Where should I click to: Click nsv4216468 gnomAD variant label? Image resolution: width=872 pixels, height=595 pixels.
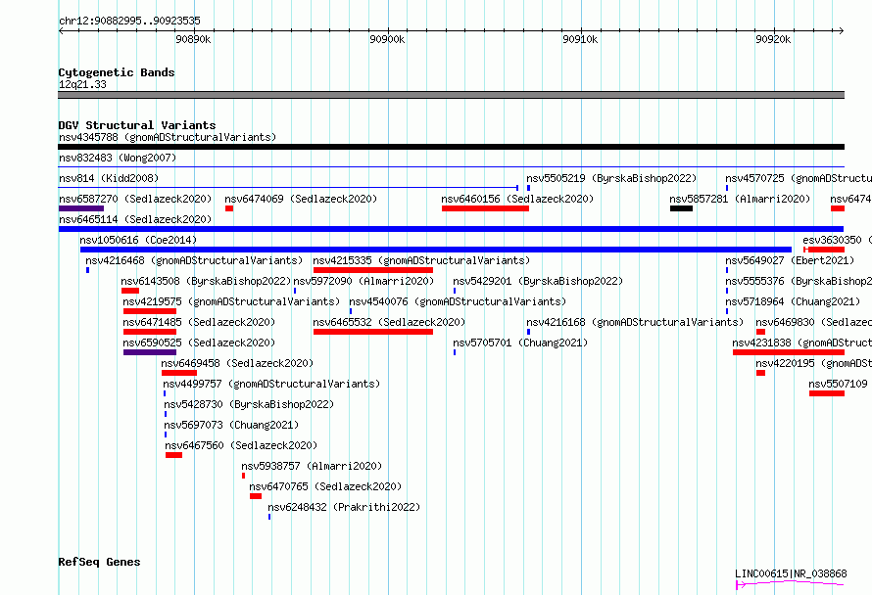tap(194, 260)
